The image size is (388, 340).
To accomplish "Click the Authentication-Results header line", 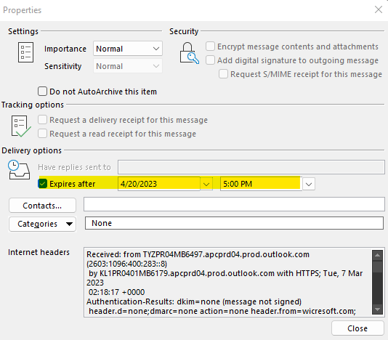I will pos(194,301).
